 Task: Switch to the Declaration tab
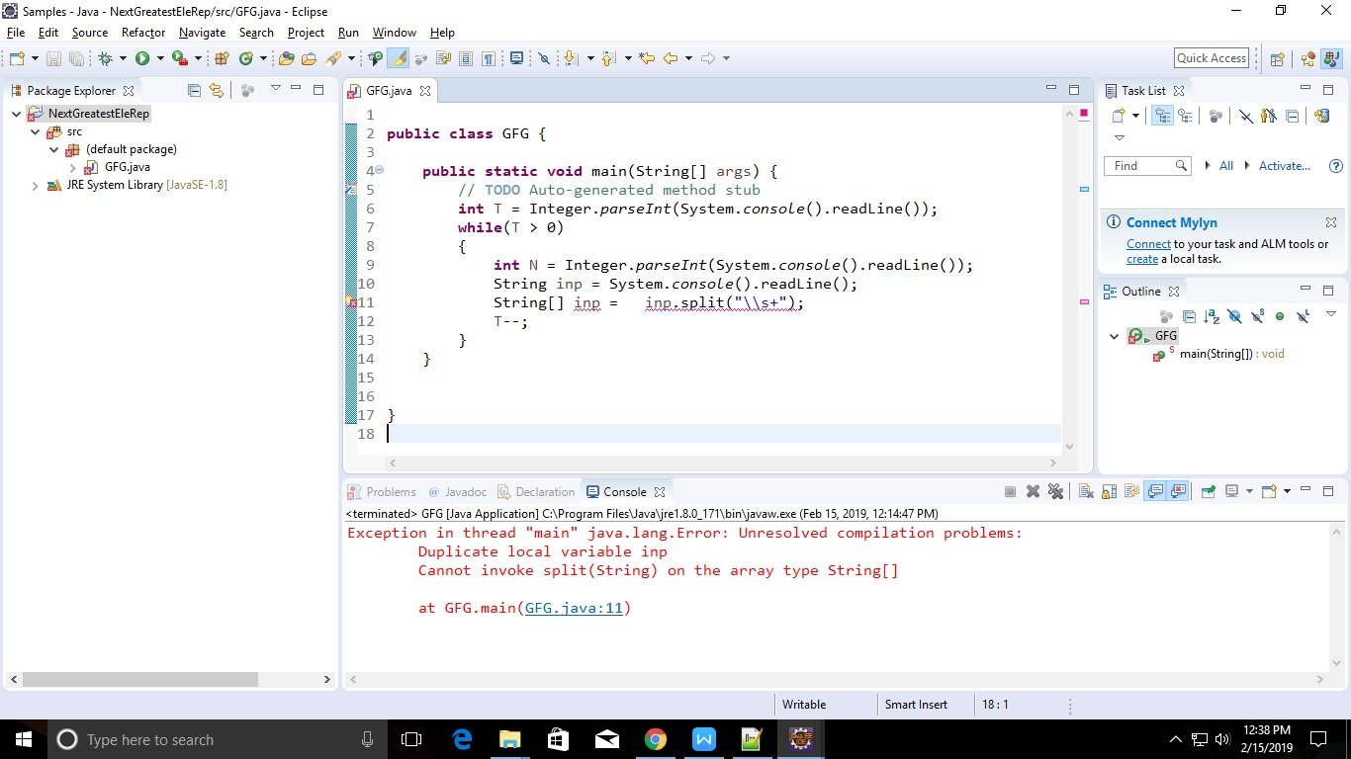click(x=536, y=491)
